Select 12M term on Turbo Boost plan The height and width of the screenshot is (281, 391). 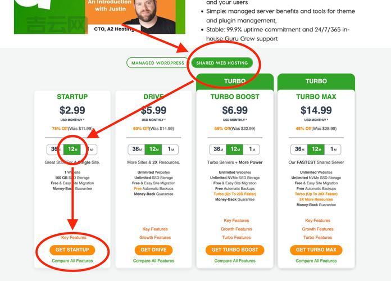[235, 149]
